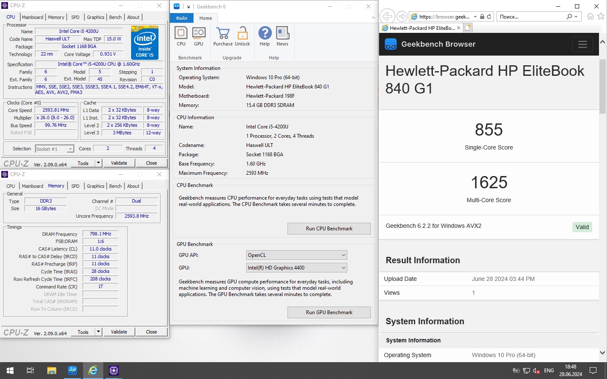The width and height of the screenshot is (607, 379).
Task: Switch to Memory tab in top CPU-Z
Action: click(56, 17)
